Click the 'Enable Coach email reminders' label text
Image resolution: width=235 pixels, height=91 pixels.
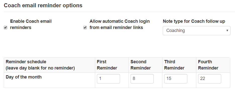[31, 24]
